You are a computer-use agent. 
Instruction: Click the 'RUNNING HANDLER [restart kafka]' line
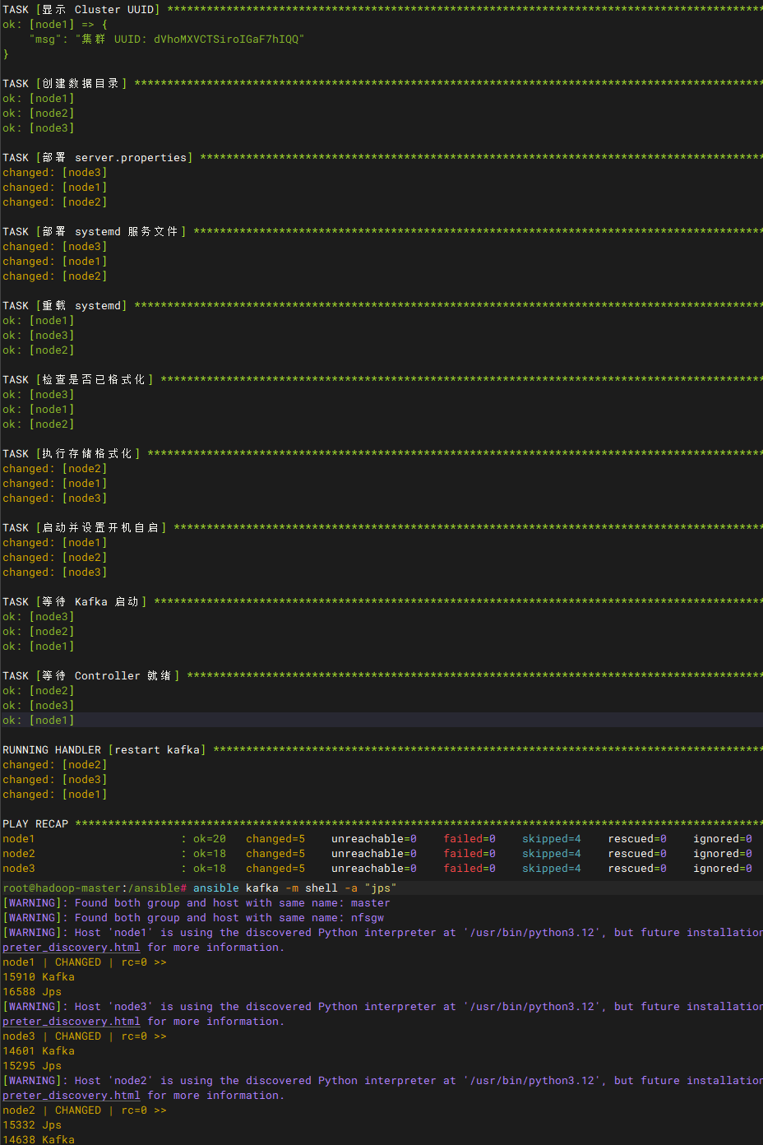pyautogui.click(x=382, y=750)
